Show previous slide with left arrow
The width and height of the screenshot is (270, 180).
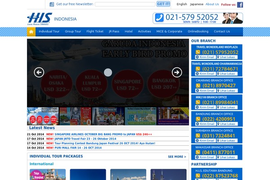pyautogui.click(x=39, y=72)
